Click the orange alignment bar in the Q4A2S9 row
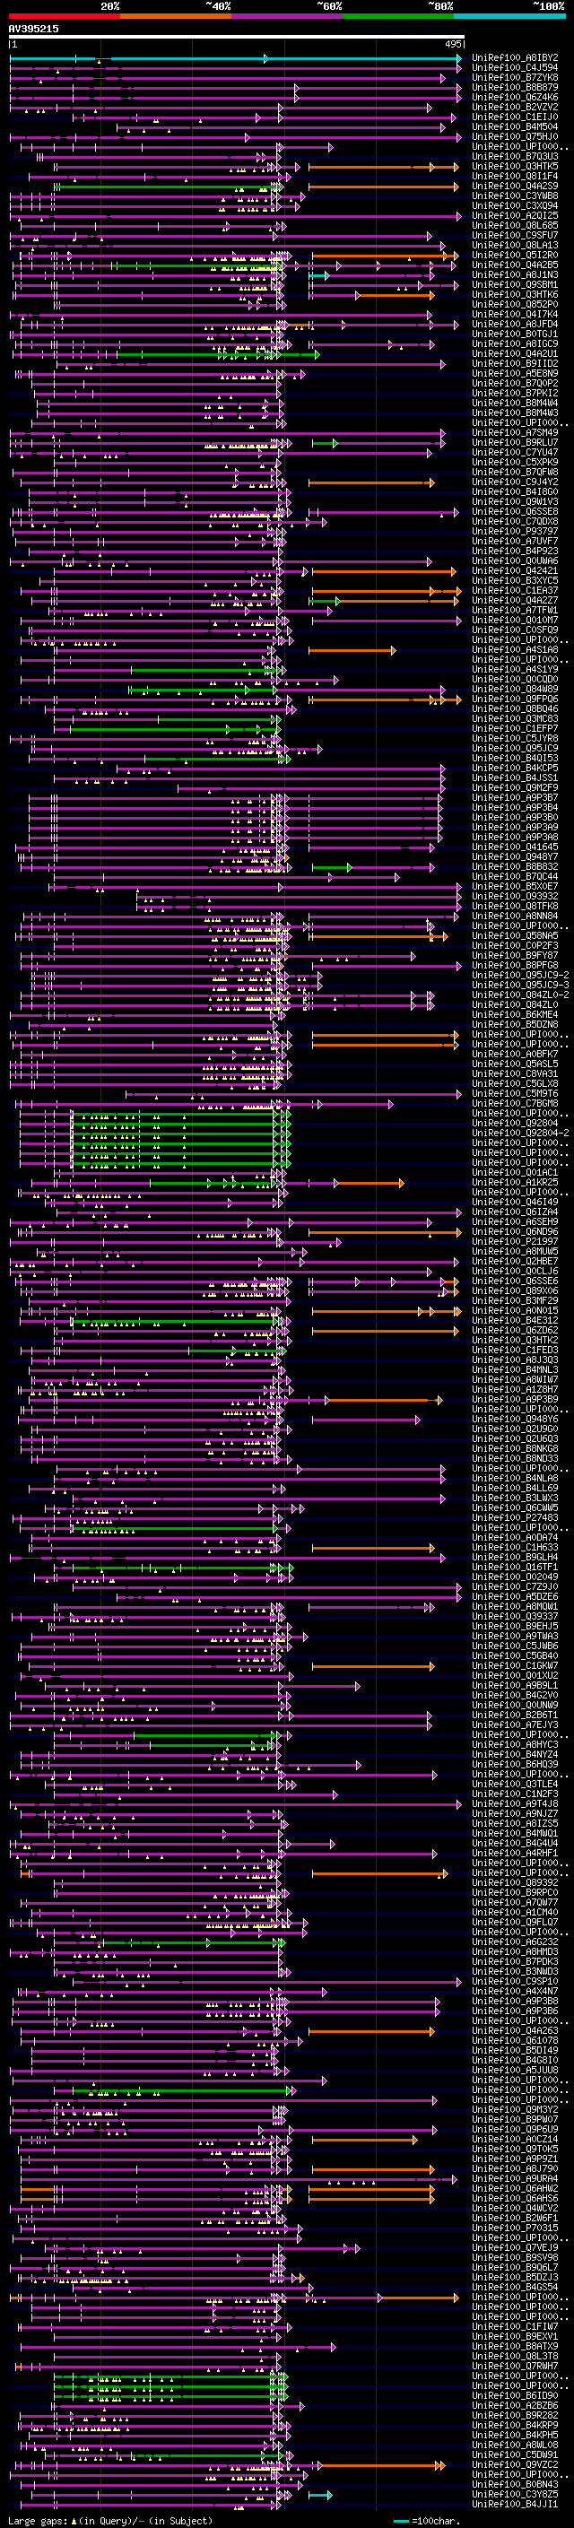This screenshot has width=574, height=2528. [384, 187]
